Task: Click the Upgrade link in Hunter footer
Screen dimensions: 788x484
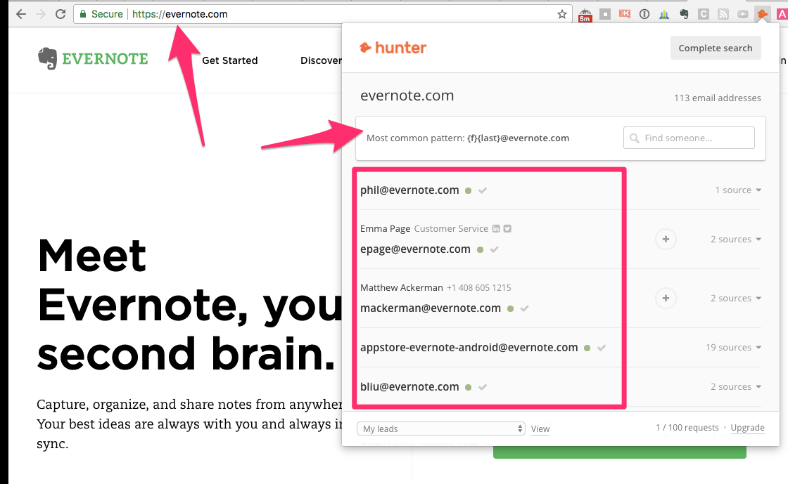Action: (747, 428)
